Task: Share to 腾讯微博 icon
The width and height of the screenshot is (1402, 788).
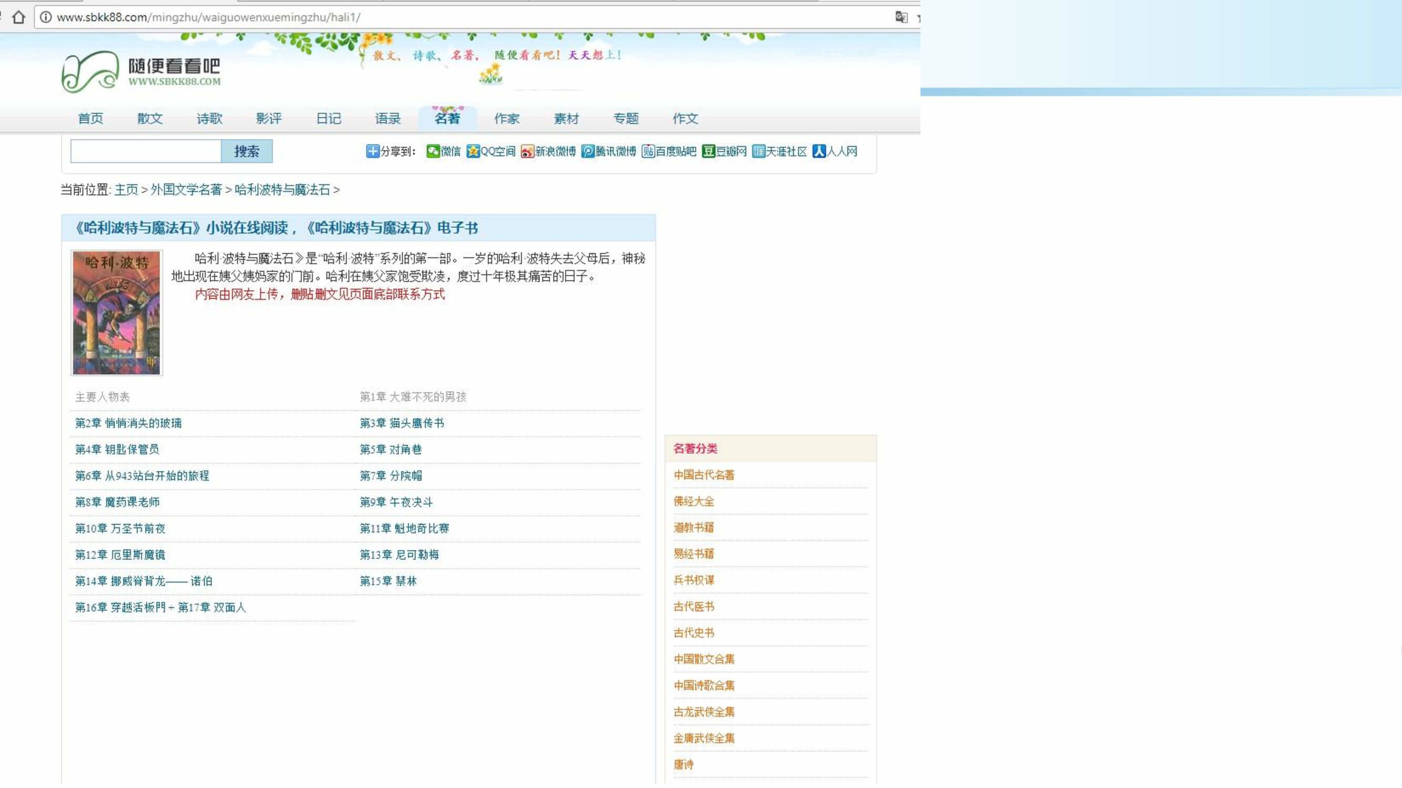Action: [588, 151]
